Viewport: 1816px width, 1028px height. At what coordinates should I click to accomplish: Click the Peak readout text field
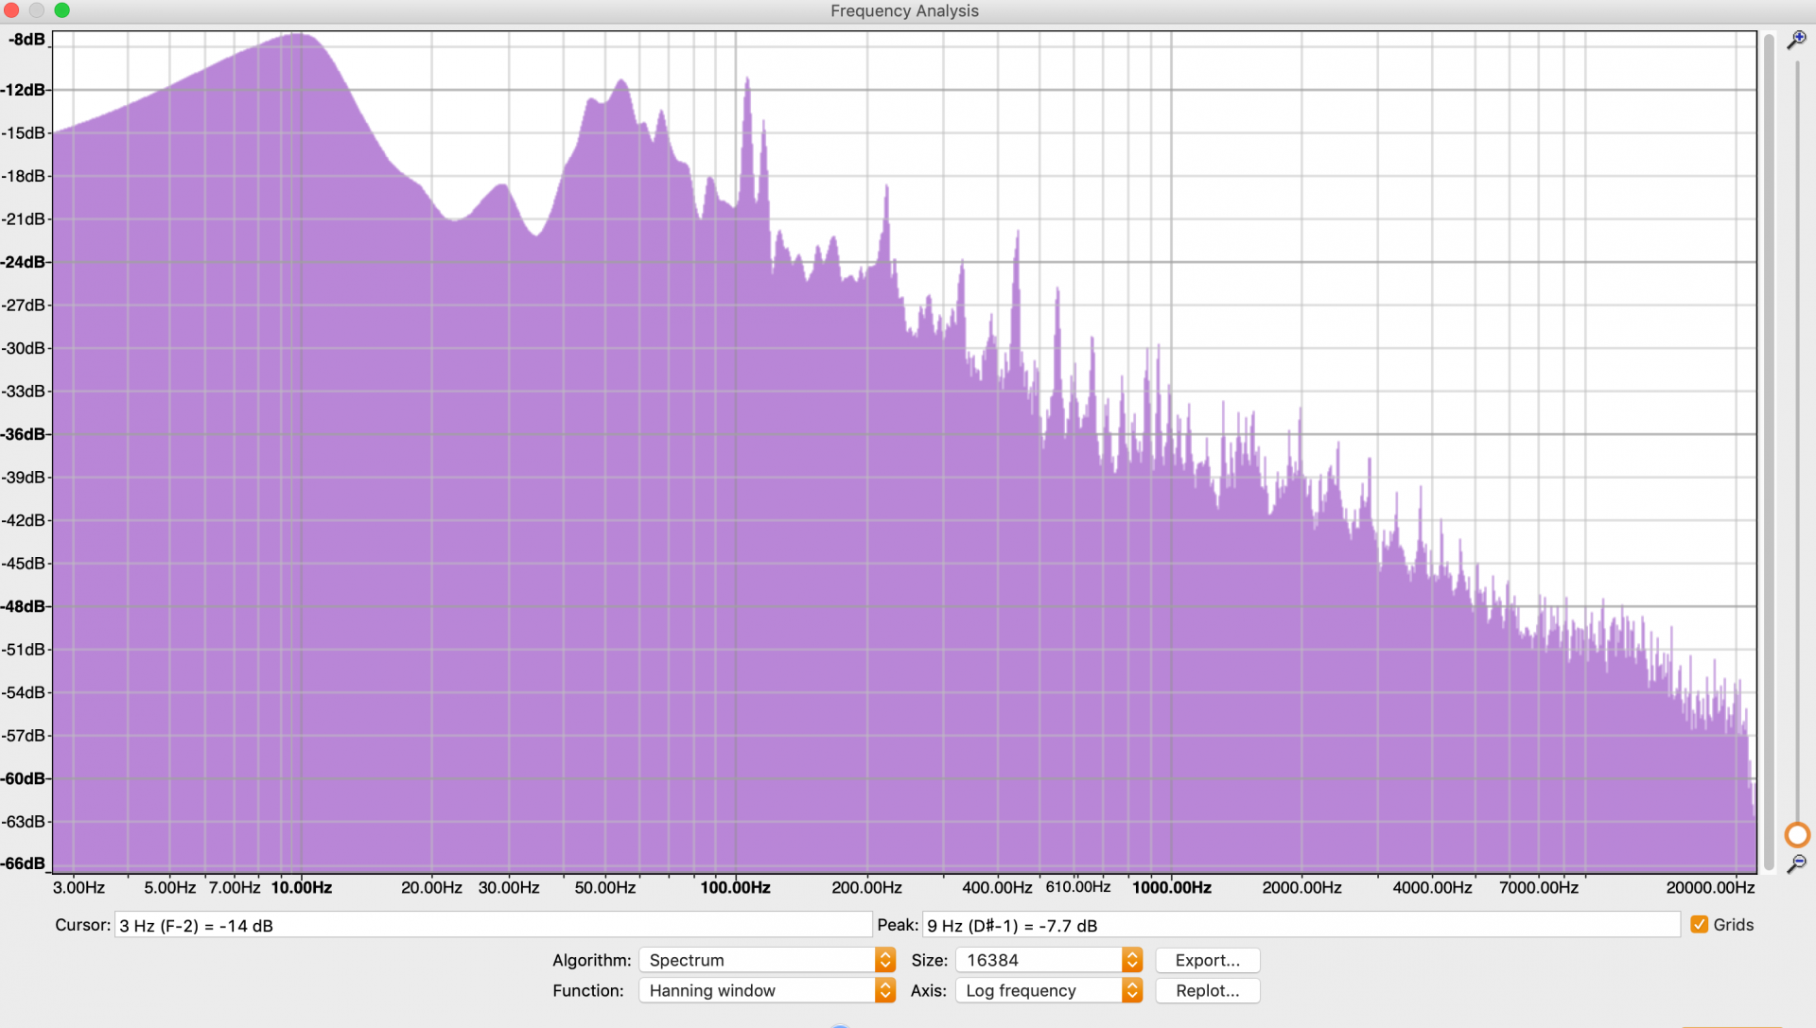coord(1301,925)
